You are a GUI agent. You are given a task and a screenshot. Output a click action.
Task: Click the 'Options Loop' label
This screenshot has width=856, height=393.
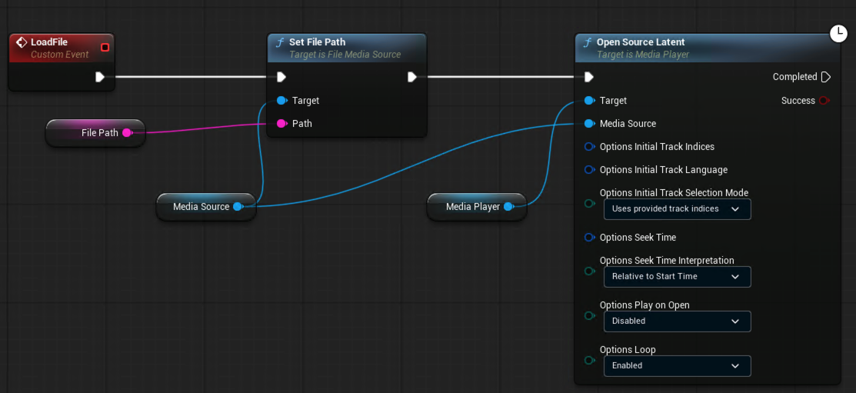tap(628, 350)
